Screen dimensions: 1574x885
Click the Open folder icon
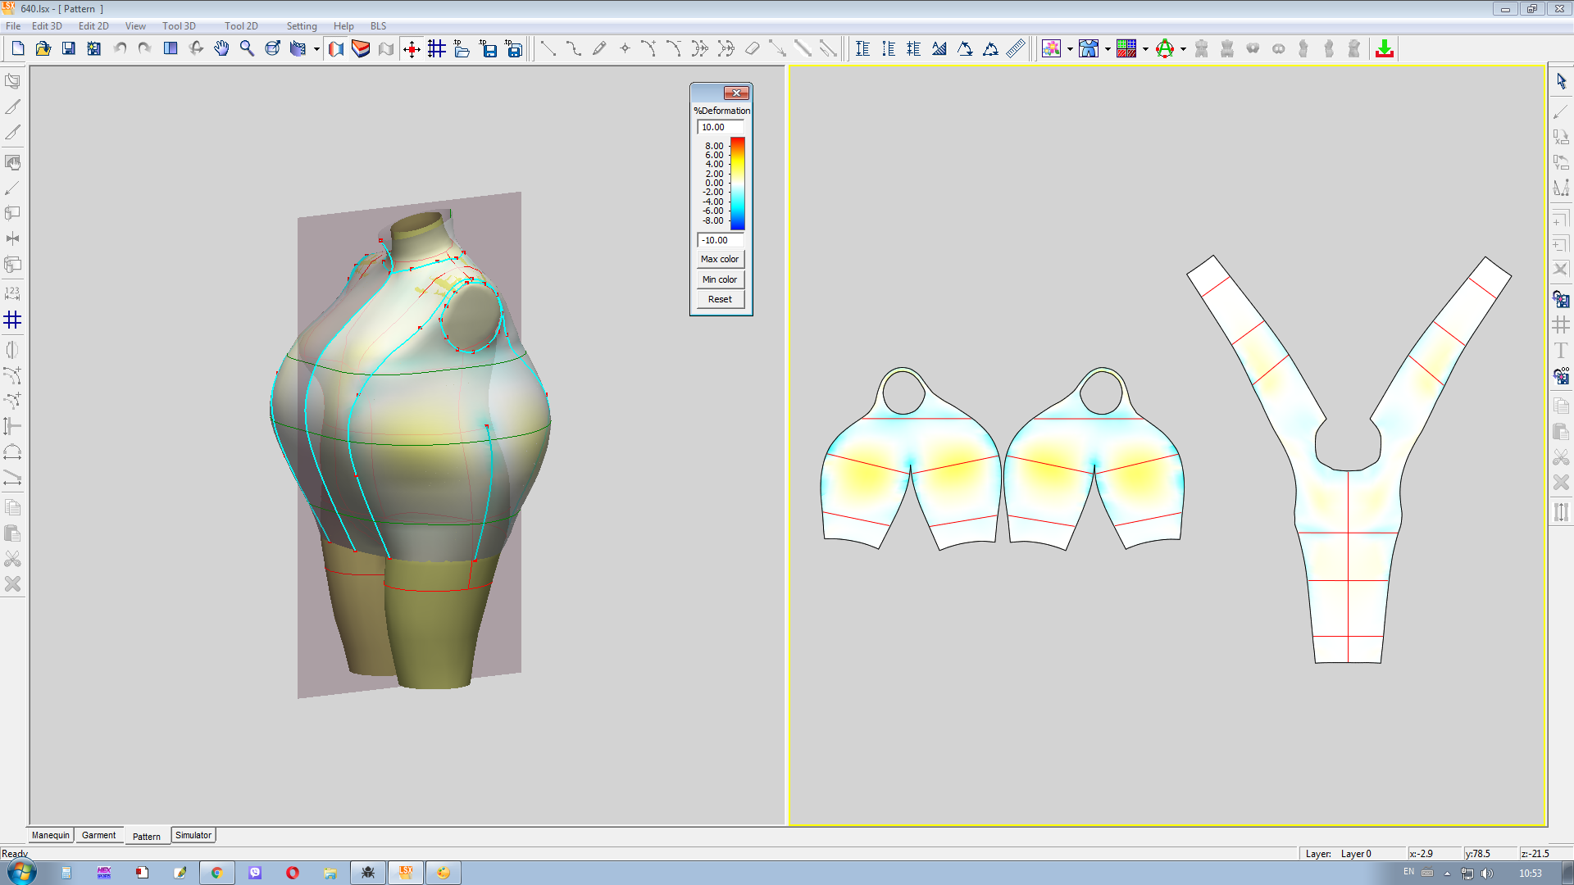coord(43,48)
